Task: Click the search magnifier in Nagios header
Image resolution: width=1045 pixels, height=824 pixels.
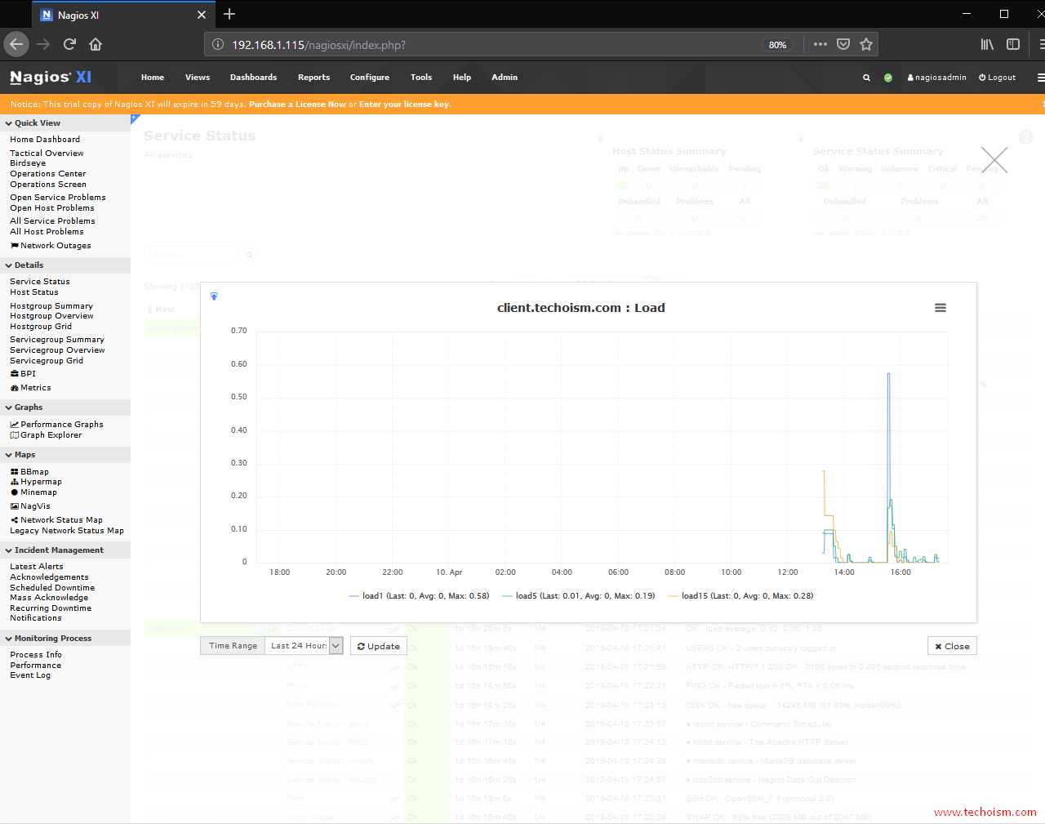Action: 866,78
